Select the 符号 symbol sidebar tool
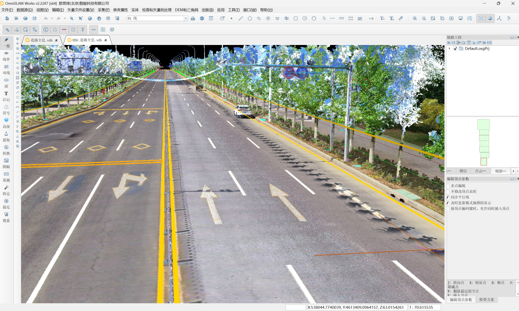The image size is (519, 311). [x=6, y=109]
